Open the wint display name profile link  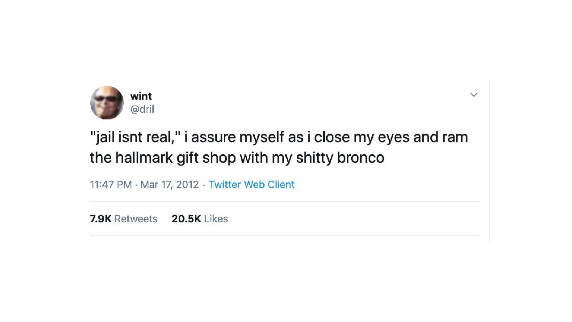pos(141,96)
